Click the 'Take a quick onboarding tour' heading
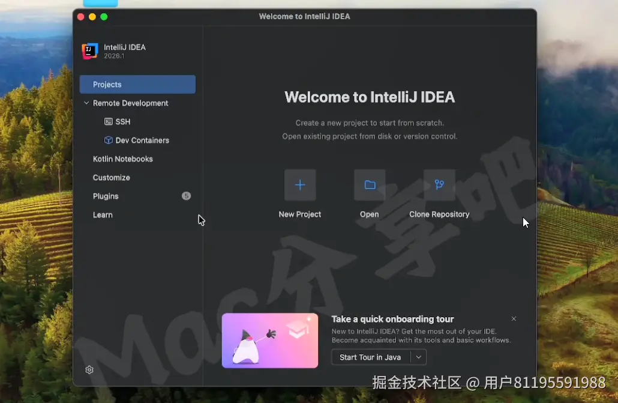618x403 pixels. (392, 319)
